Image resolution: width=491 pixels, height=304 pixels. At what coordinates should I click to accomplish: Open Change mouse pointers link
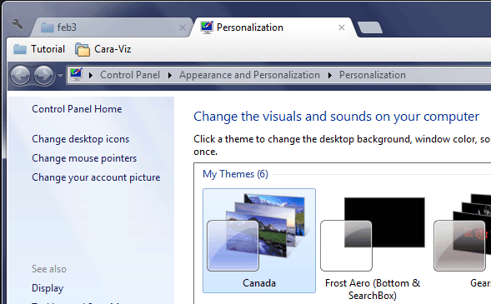[x=84, y=158]
